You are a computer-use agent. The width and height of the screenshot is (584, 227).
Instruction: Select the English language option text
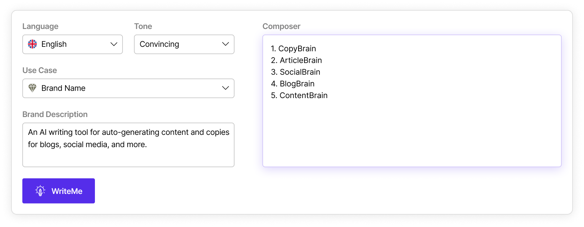pyautogui.click(x=54, y=44)
